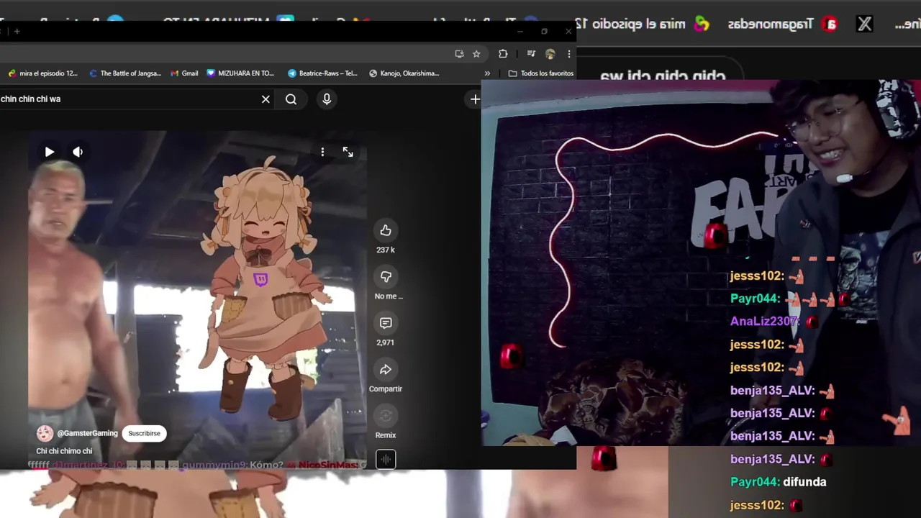
Task: Open the @GamsterGaming channel link
Action: click(87, 433)
